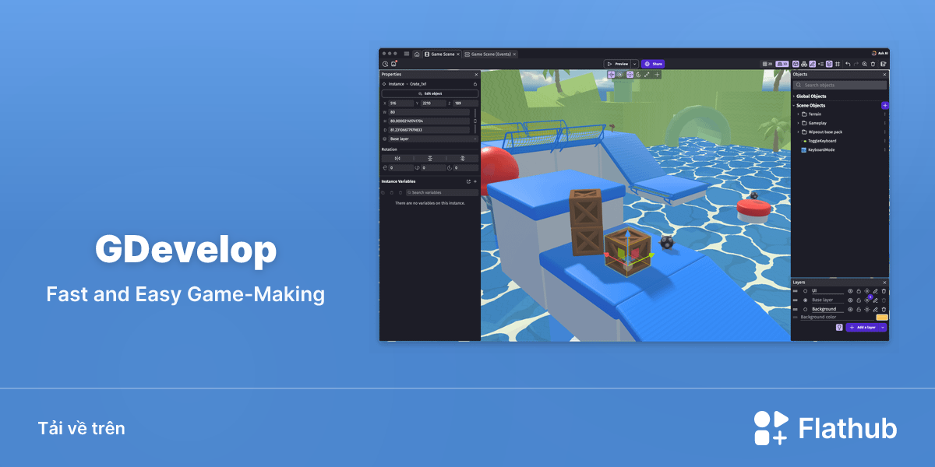Expand the Gameplay folder
Screen dimensions: 935x467
coord(798,123)
